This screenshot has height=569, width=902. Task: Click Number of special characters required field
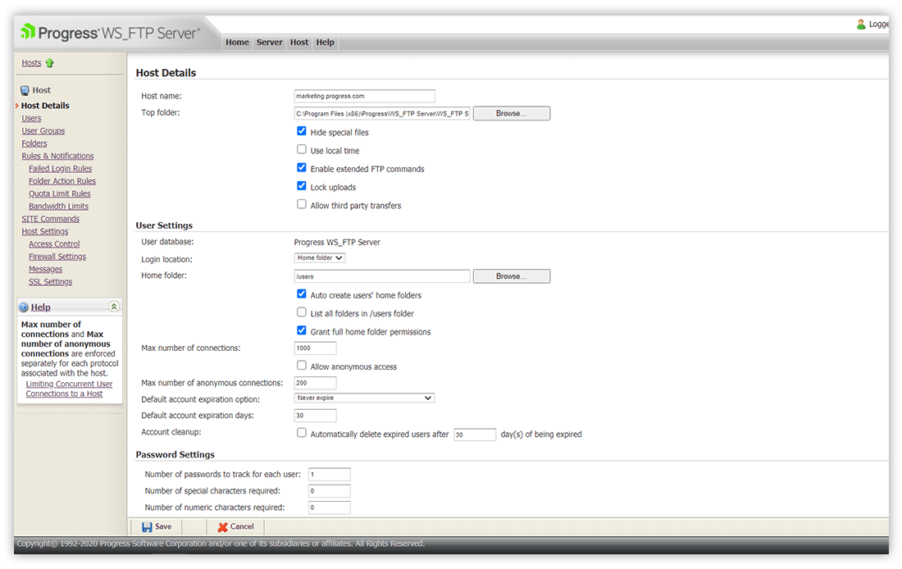pos(329,491)
